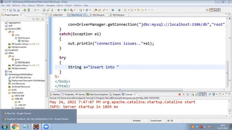Click the Open Web Browser globe icon
The width and height of the screenshot is (232, 130).
click(113, 10)
